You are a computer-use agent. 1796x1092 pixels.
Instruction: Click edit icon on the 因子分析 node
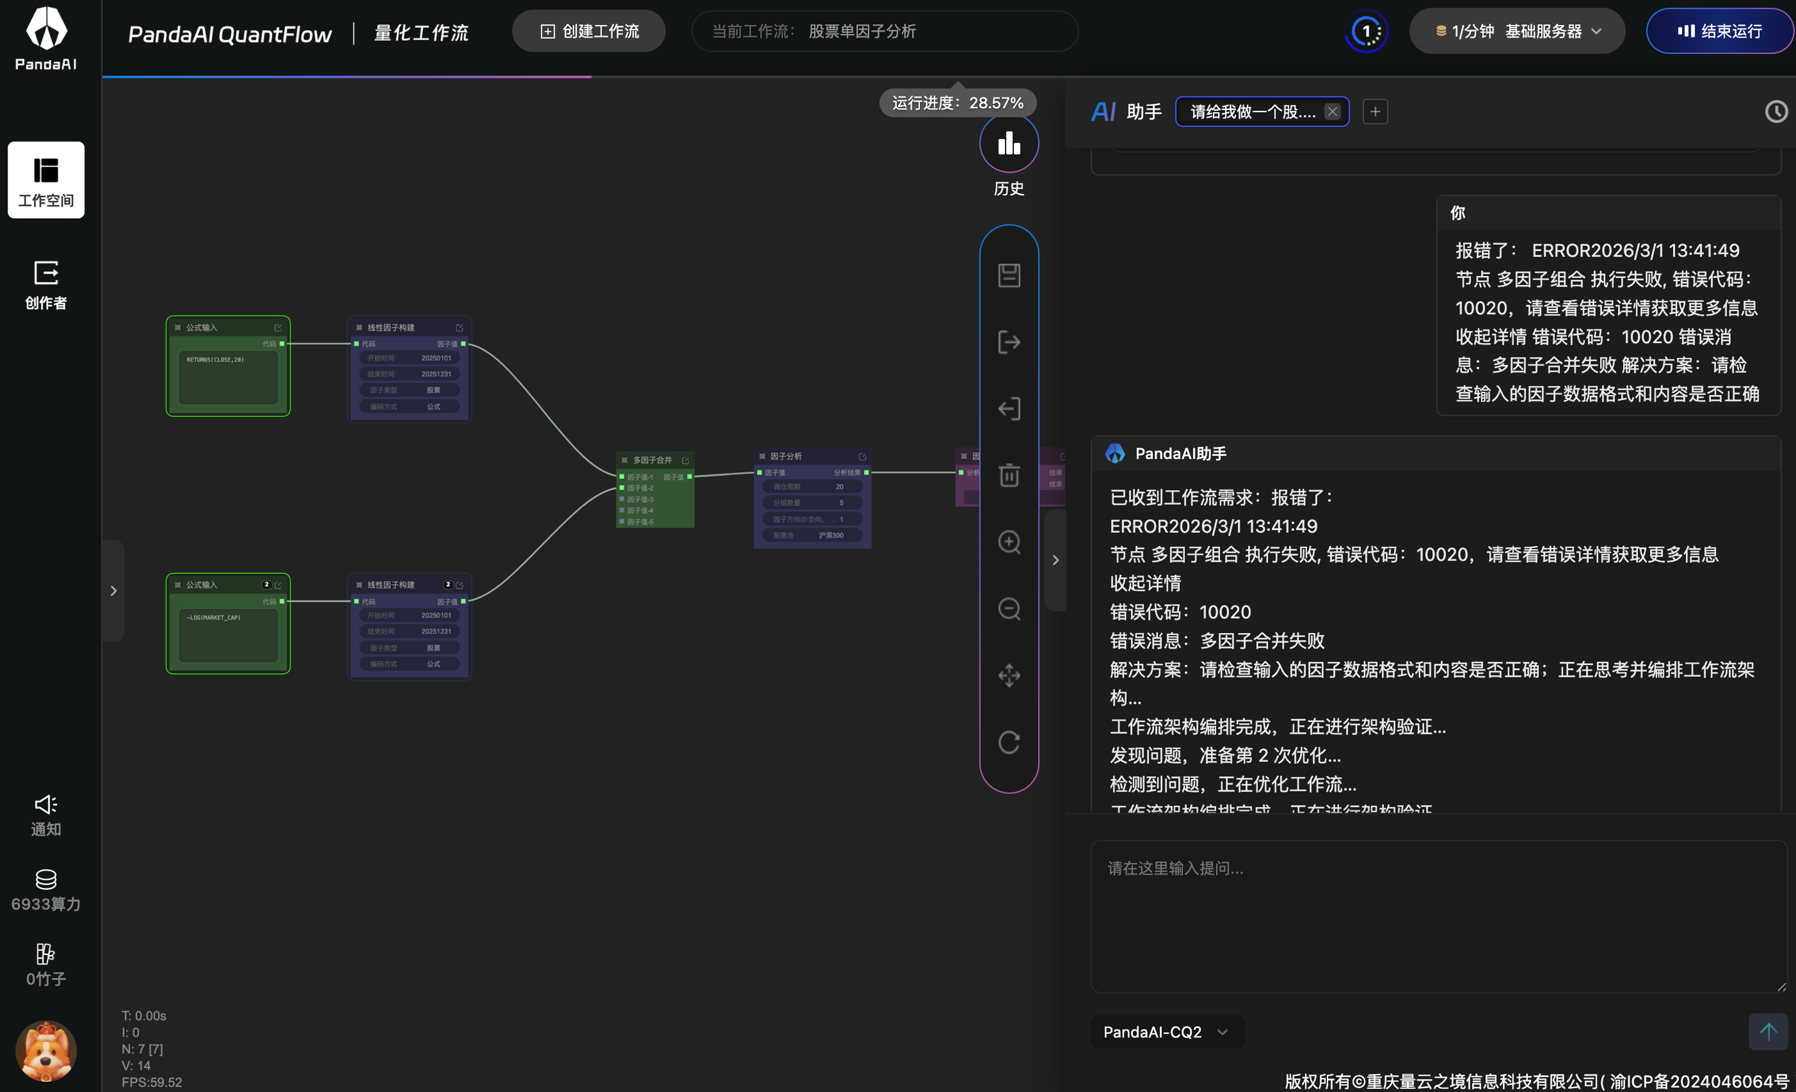[x=862, y=457]
